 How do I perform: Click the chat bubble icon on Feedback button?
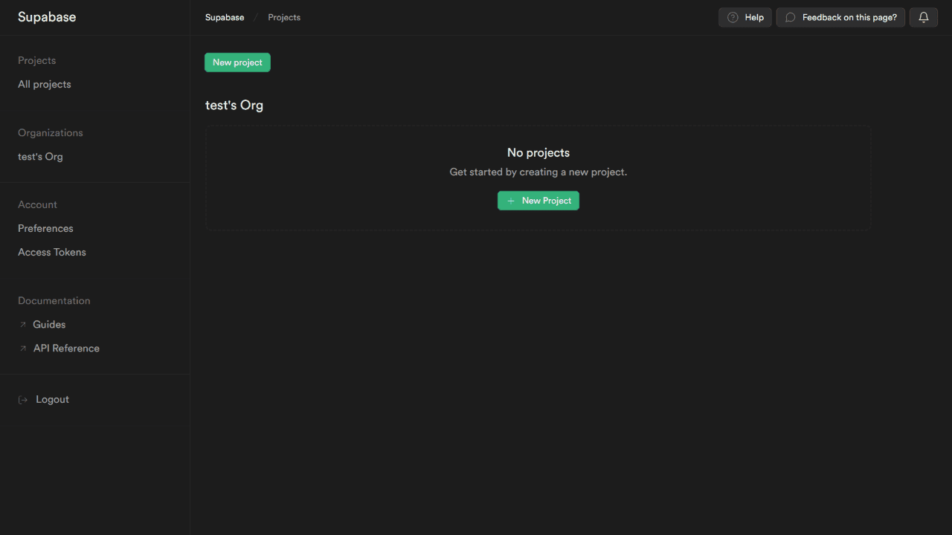tap(789, 17)
